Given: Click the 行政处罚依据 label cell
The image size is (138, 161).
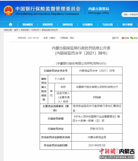Looking at the screenshot, I should [56, 119].
